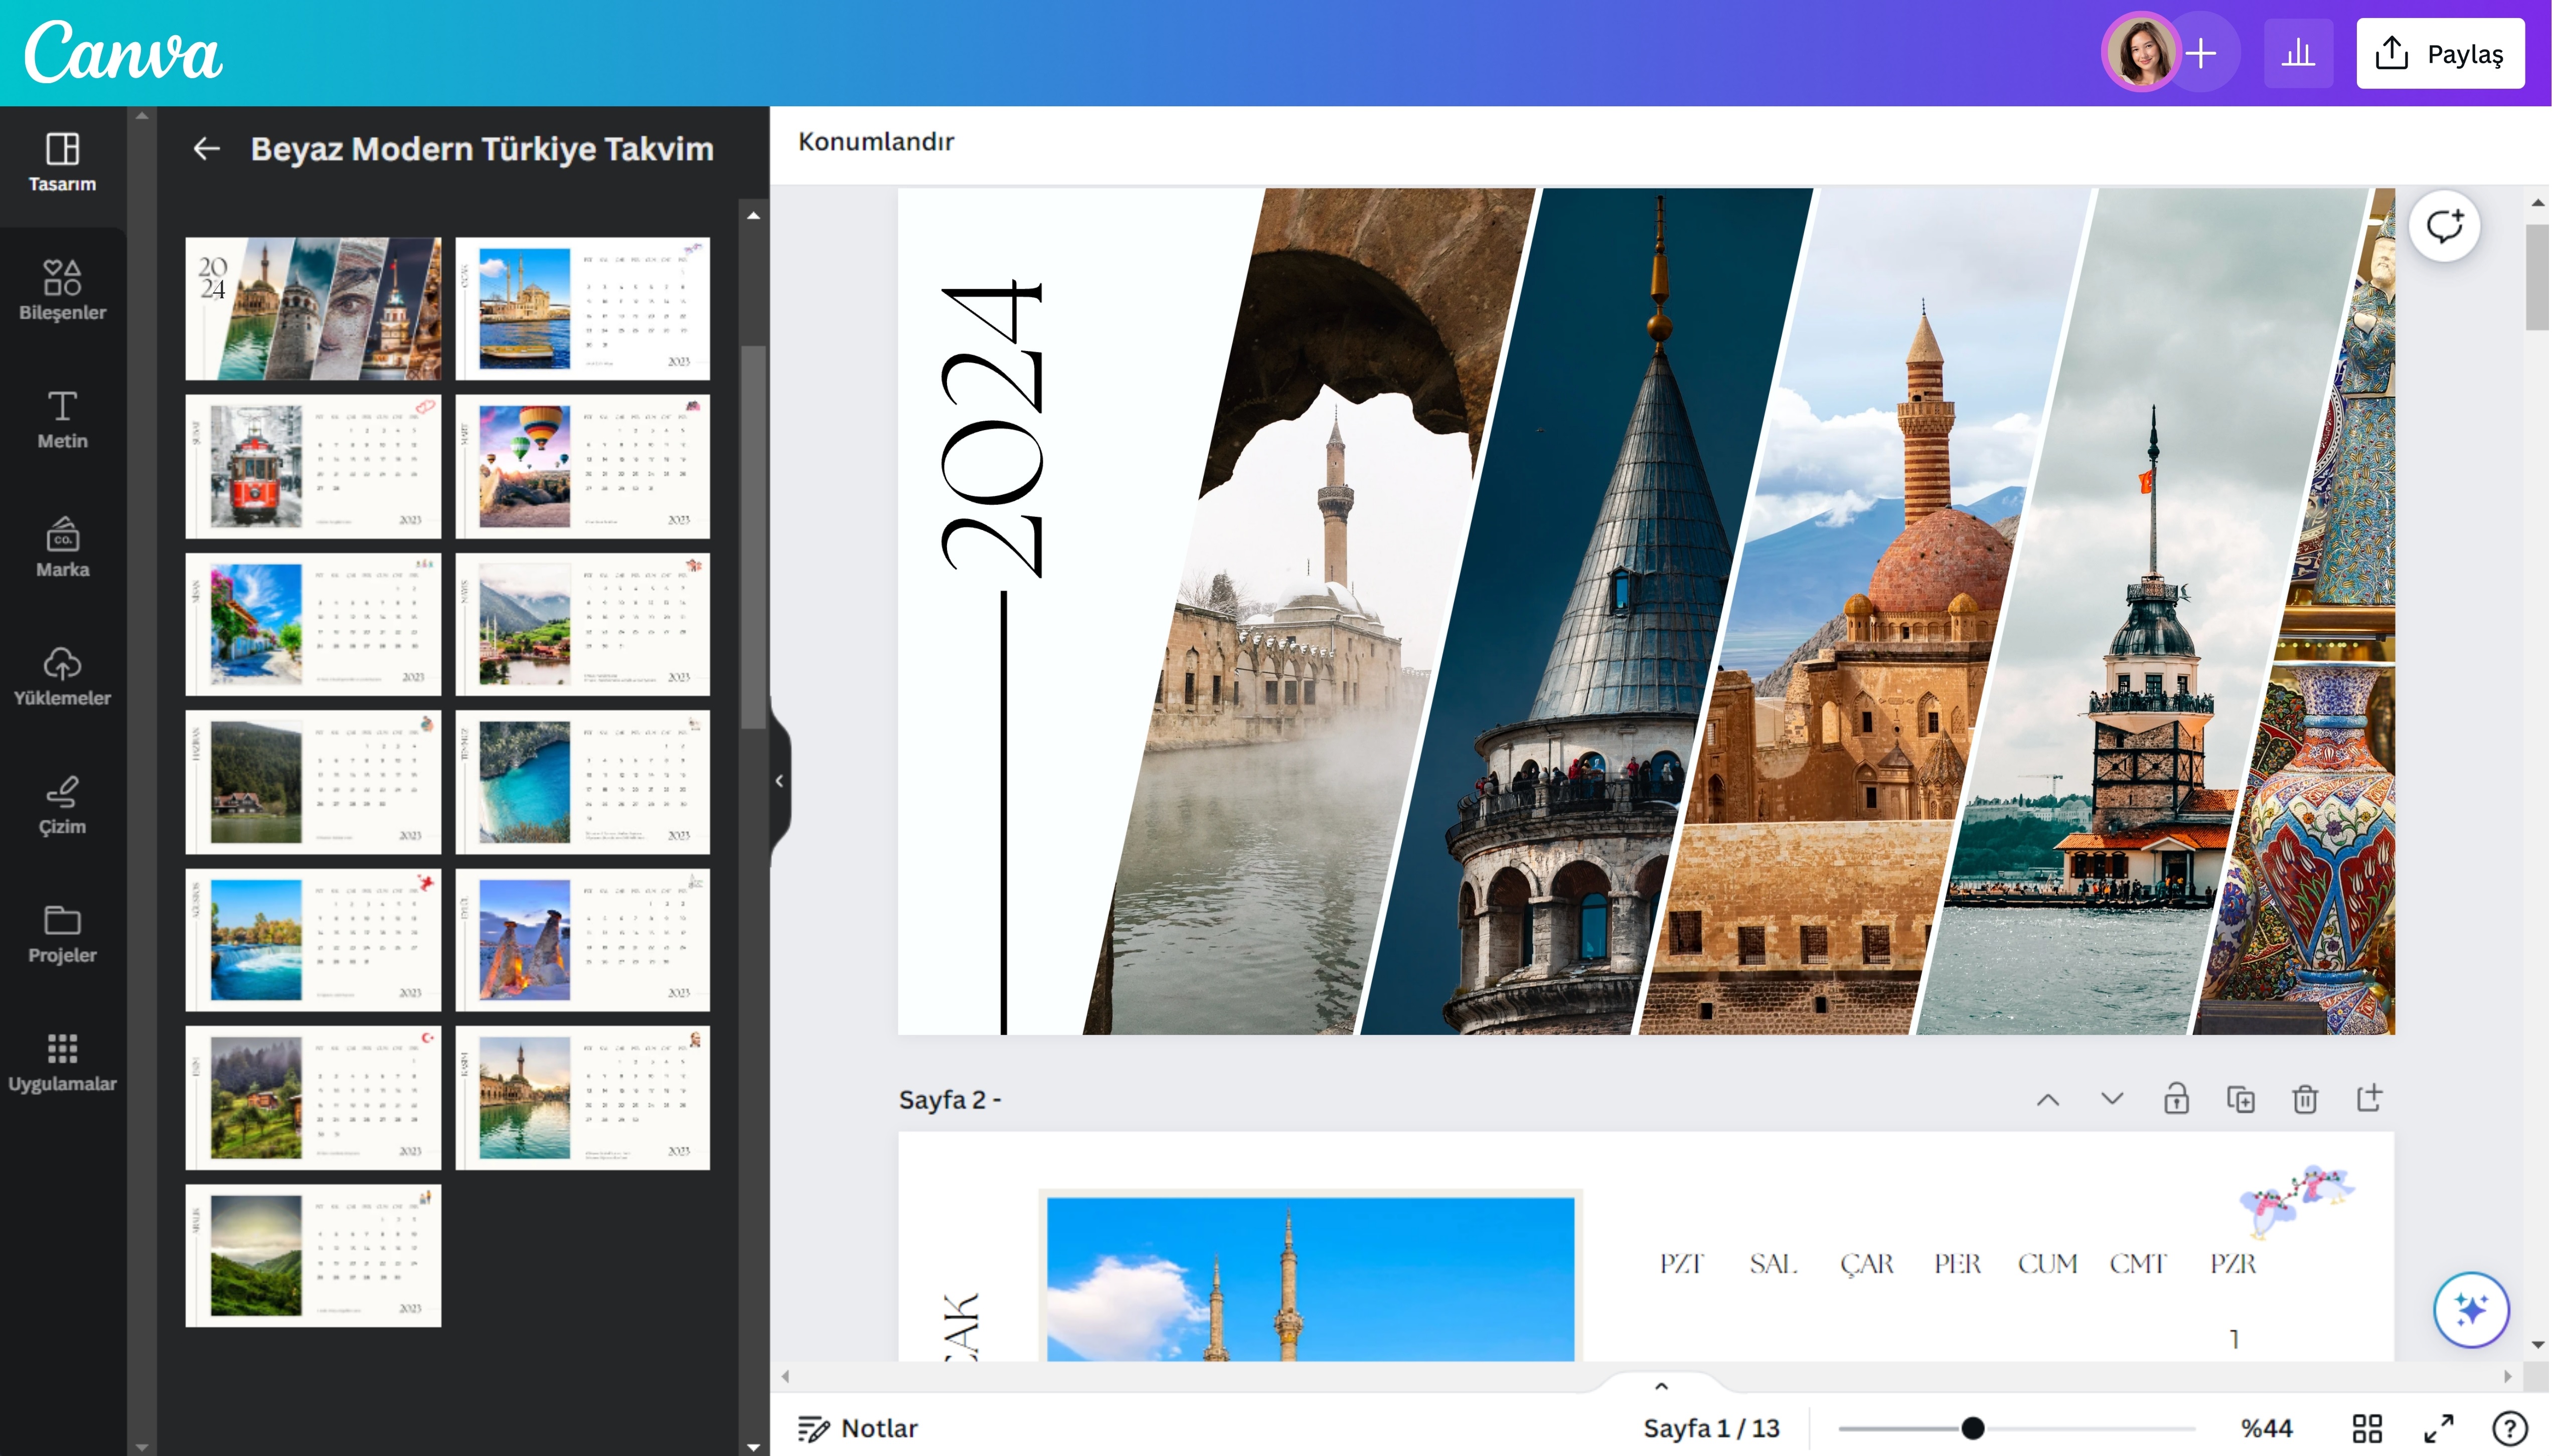
Task: Open the Konumlandır position option
Action: point(875,142)
